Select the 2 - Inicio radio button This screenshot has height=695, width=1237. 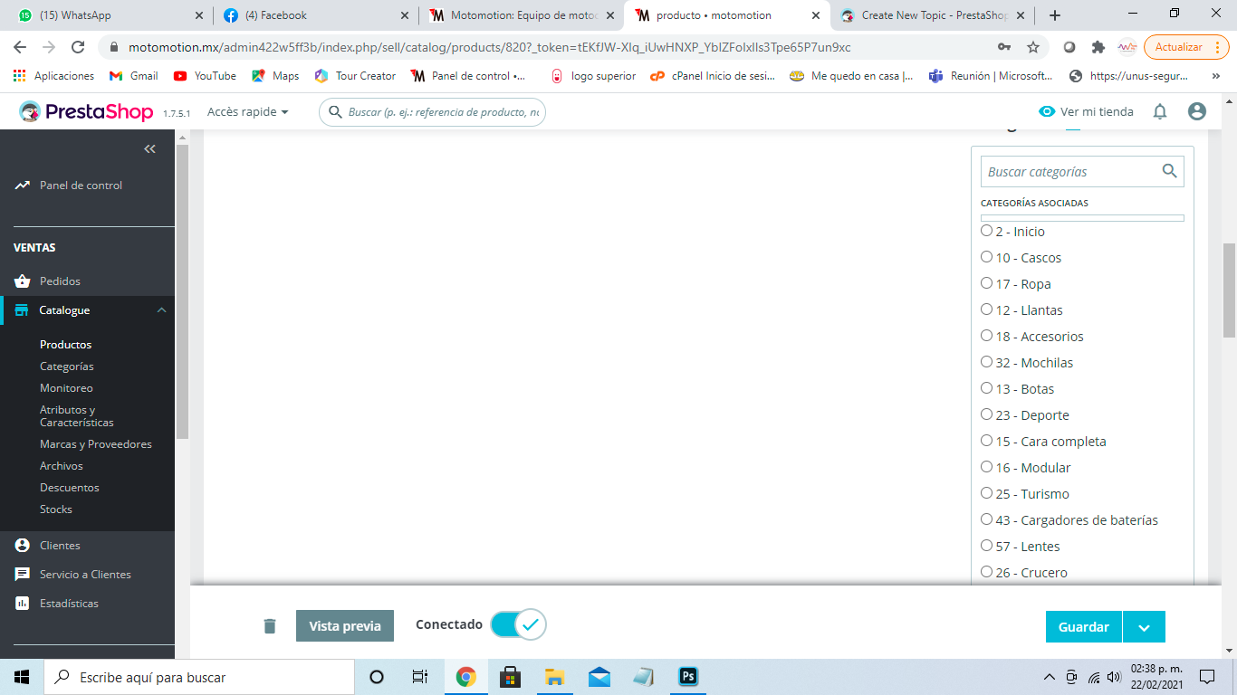(x=987, y=231)
